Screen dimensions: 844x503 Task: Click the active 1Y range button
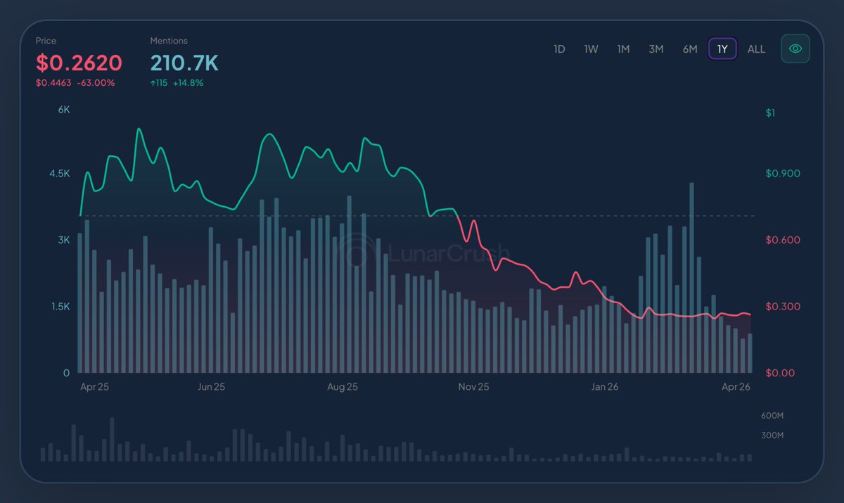(722, 49)
